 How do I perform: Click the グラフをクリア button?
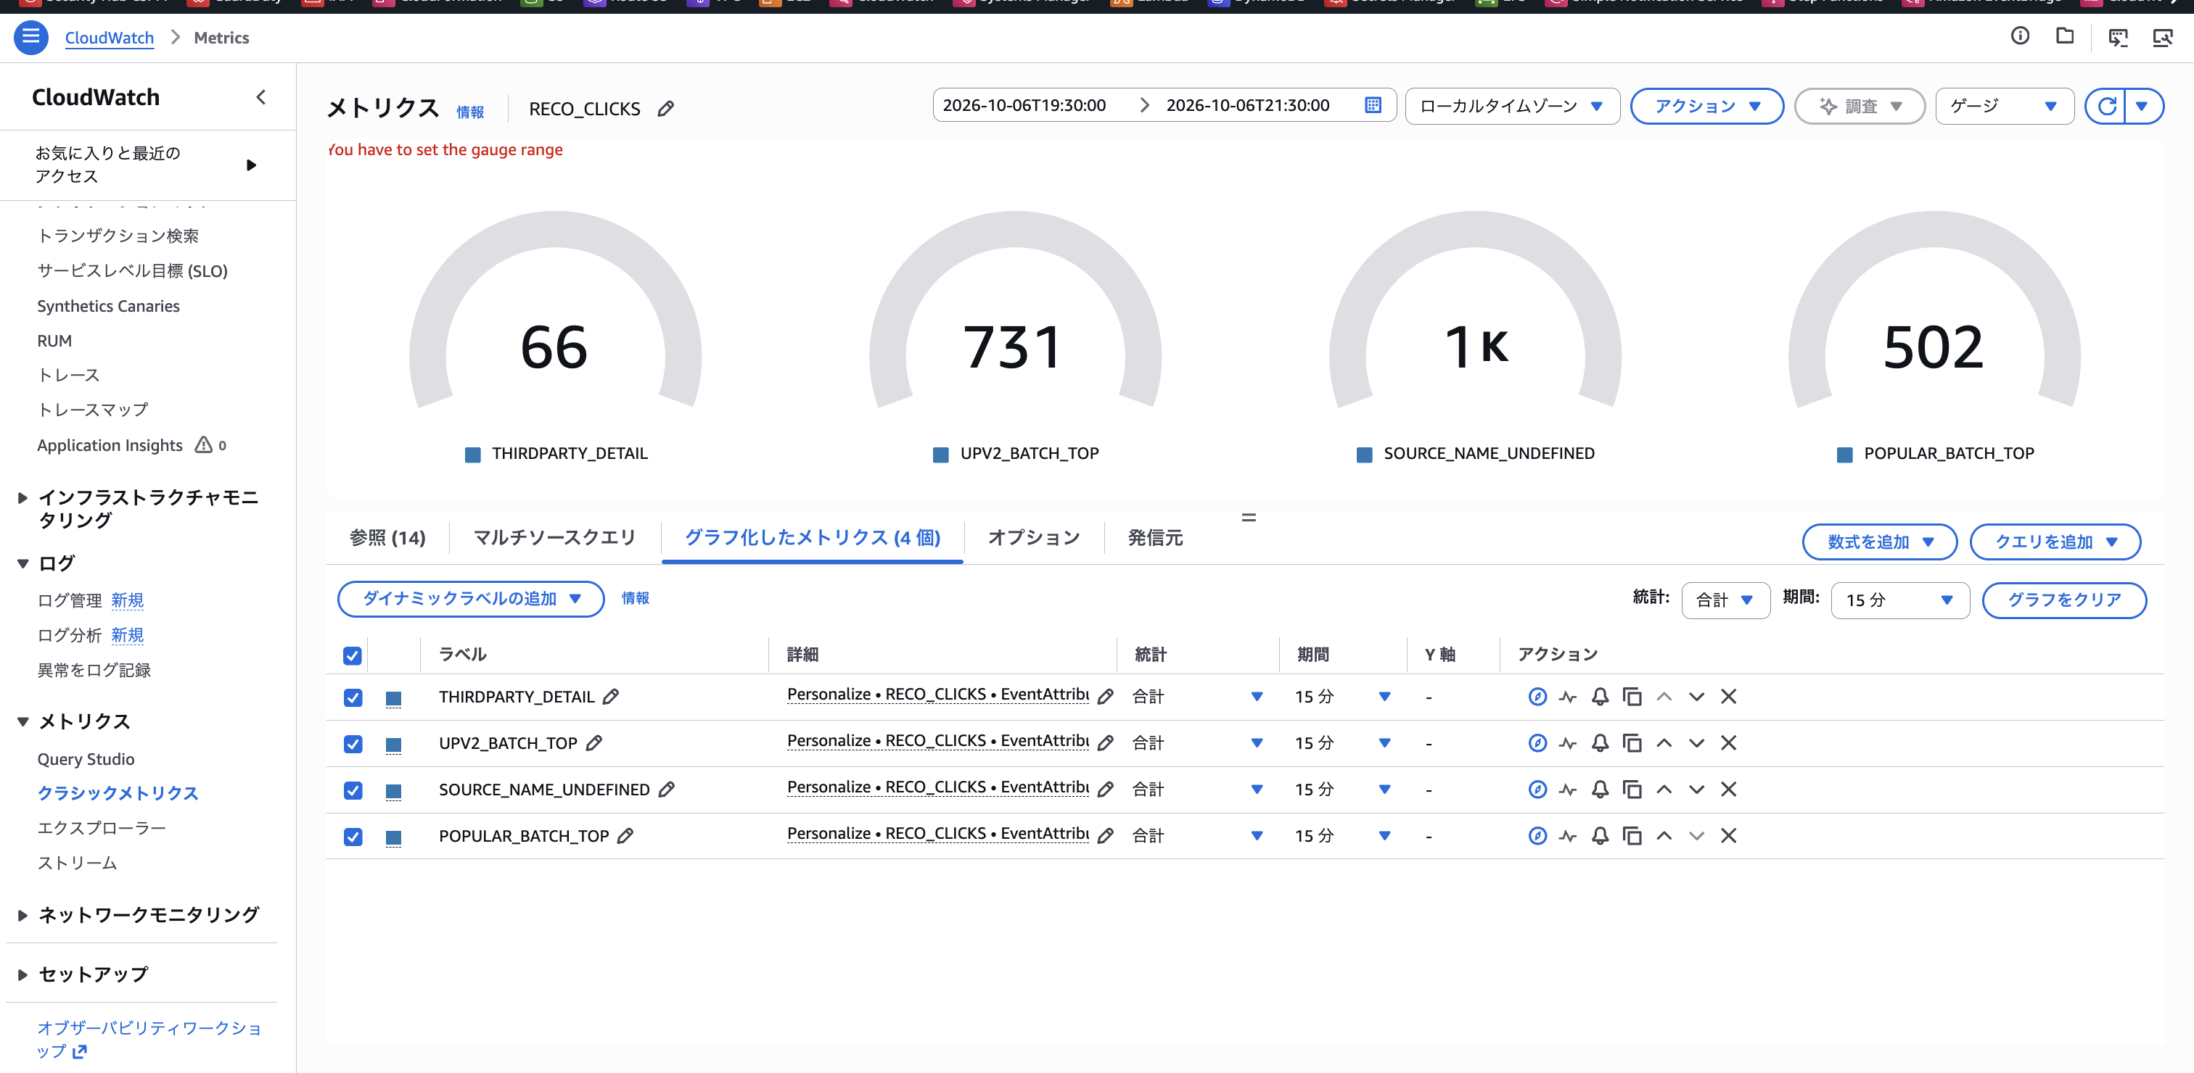tap(2063, 601)
